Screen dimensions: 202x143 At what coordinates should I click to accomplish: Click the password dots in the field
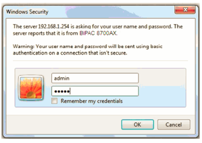pos(62,91)
